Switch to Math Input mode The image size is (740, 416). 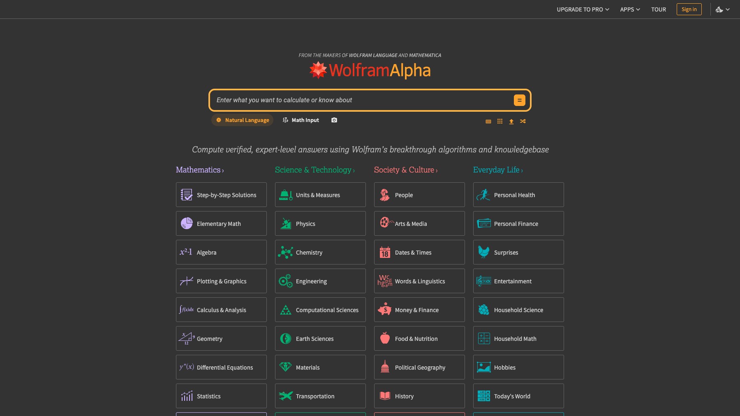(301, 120)
